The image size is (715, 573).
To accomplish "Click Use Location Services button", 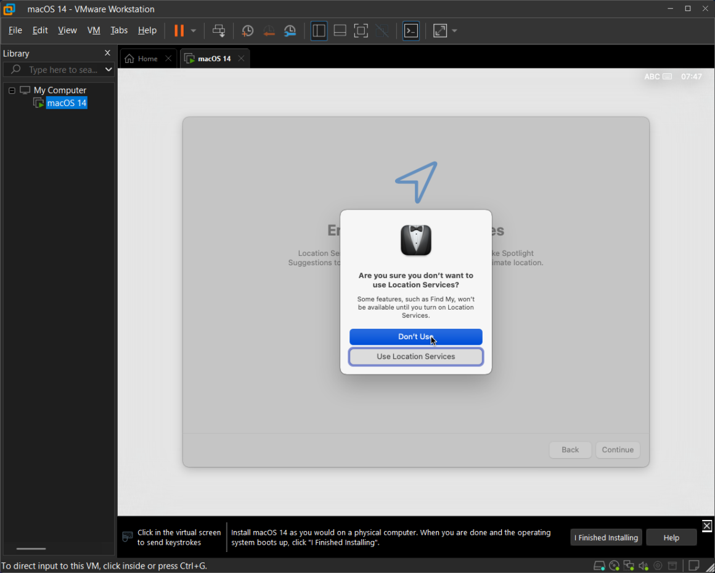I will pos(416,357).
